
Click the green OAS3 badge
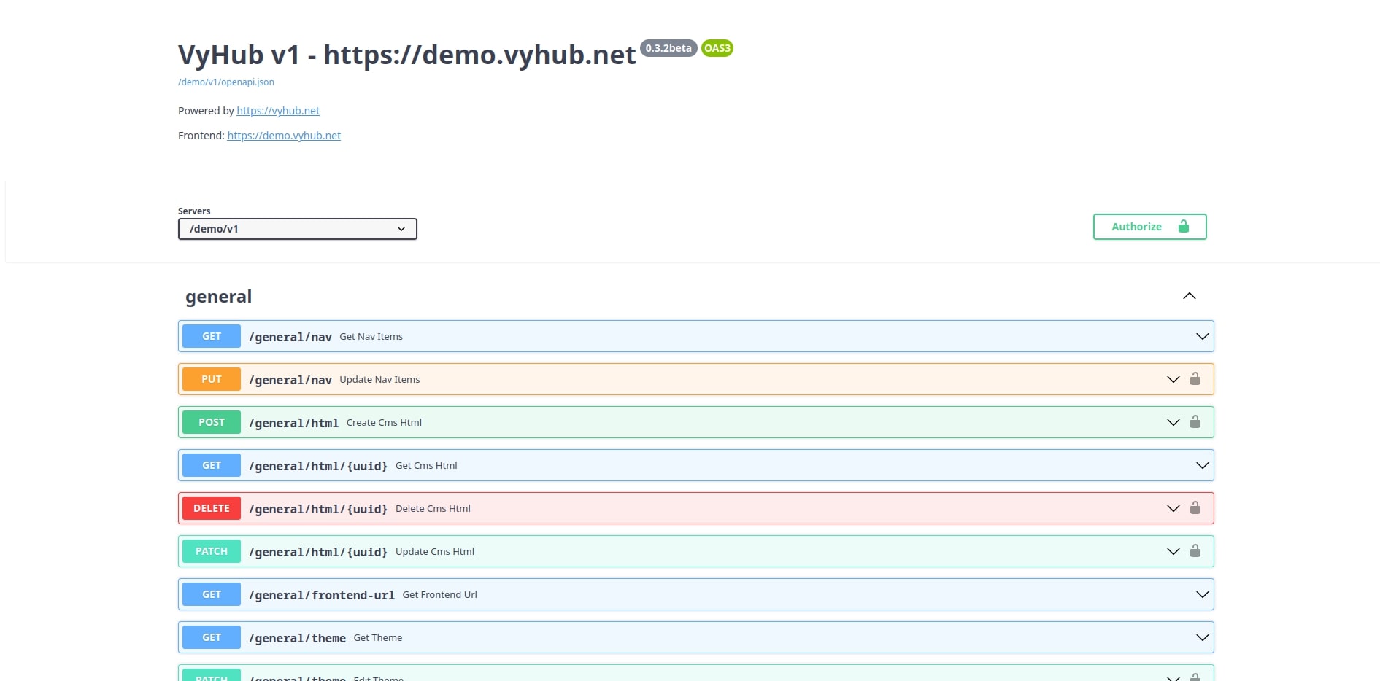[717, 48]
